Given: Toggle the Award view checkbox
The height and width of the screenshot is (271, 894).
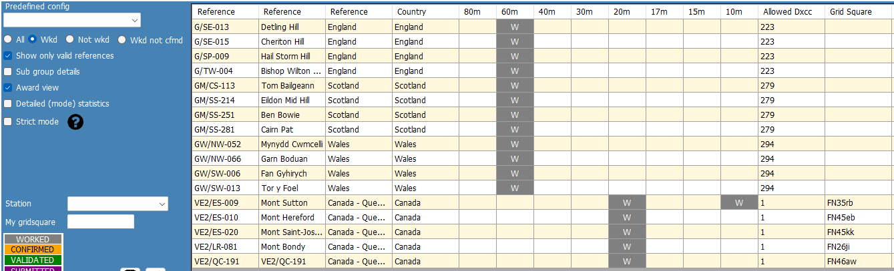Looking at the screenshot, I should (x=8, y=88).
